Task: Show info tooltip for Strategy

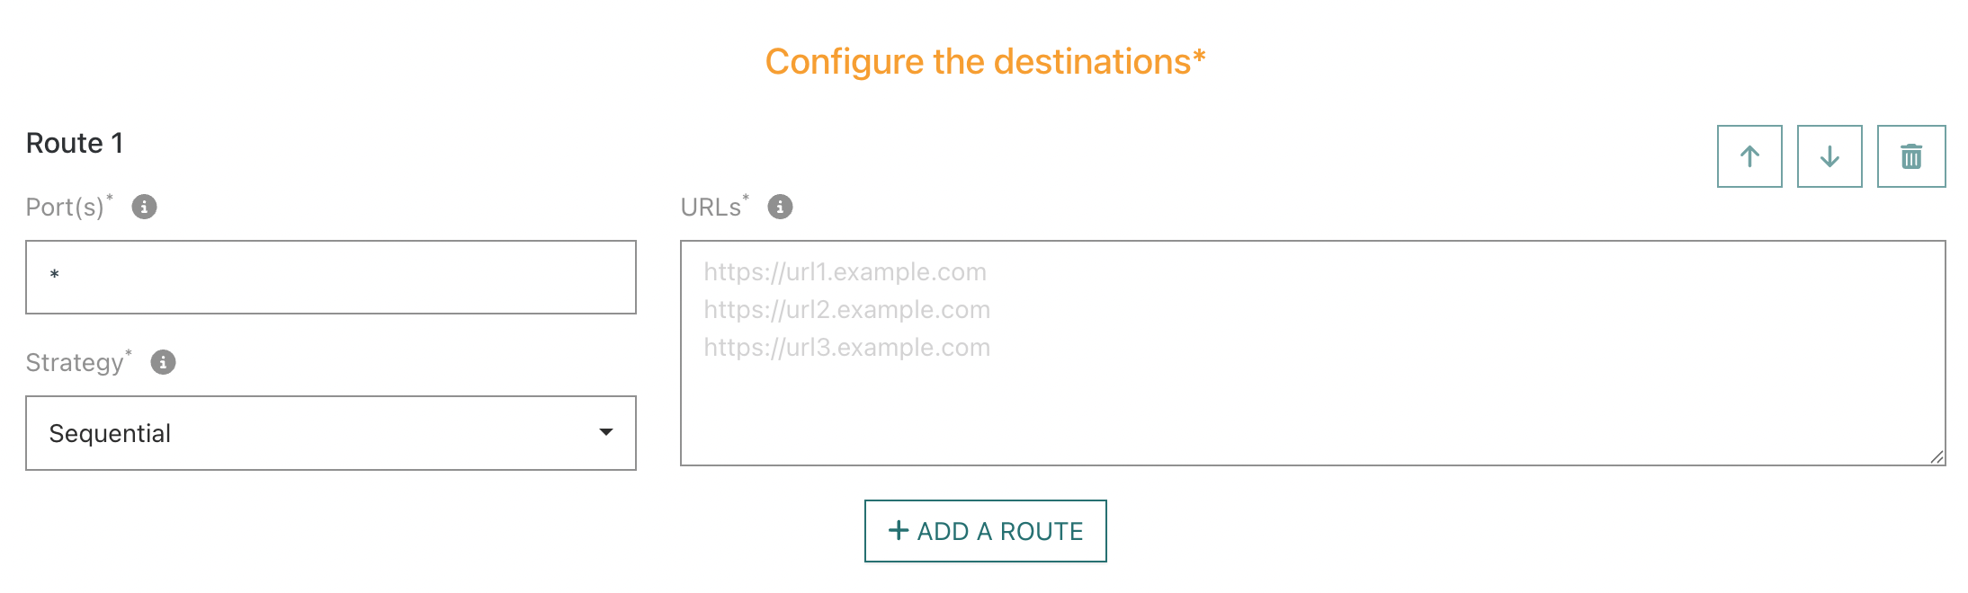Action: pyautogui.click(x=163, y=362)
